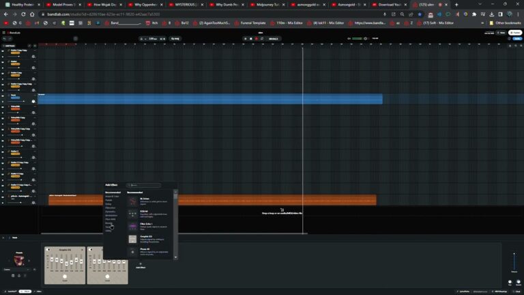Expand the first Graphic EQ options arrow
The image size is (524, 295).
click(82, 249)
